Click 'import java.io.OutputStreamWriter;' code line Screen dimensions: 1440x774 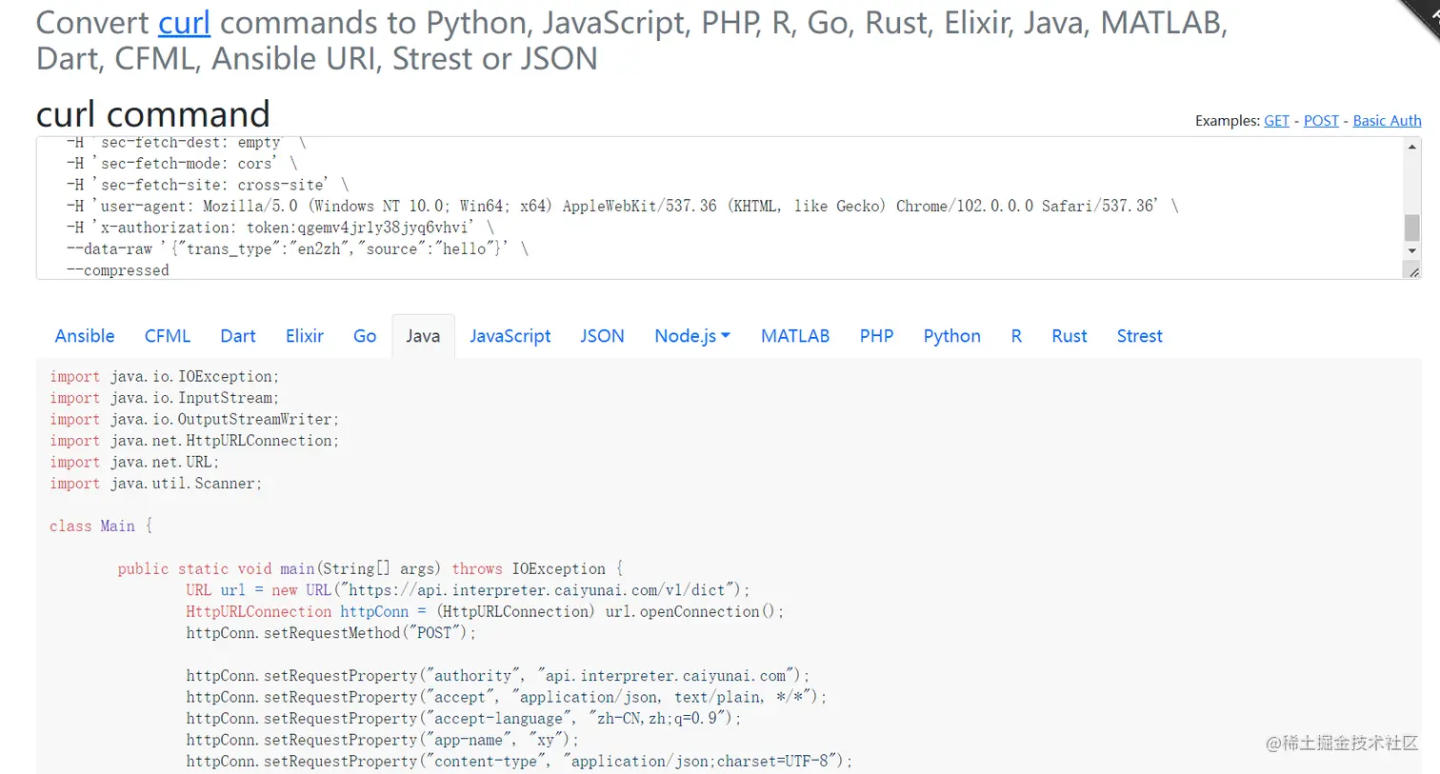pos(194,419)
